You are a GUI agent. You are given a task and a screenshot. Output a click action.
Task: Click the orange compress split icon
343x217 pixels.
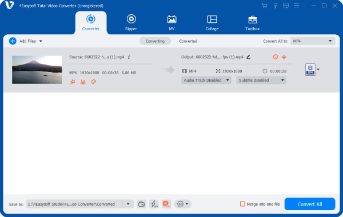pos(284,57)
